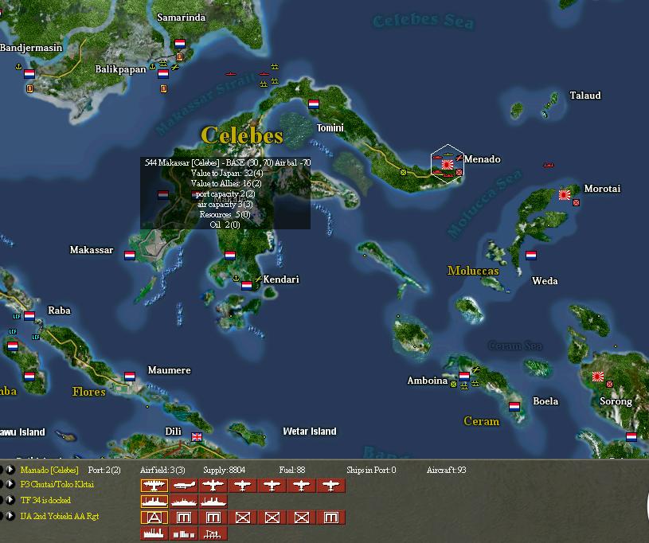Click the Japanese flag at Morotai
This screenshot has height=543, width=649.
point(565,194)
